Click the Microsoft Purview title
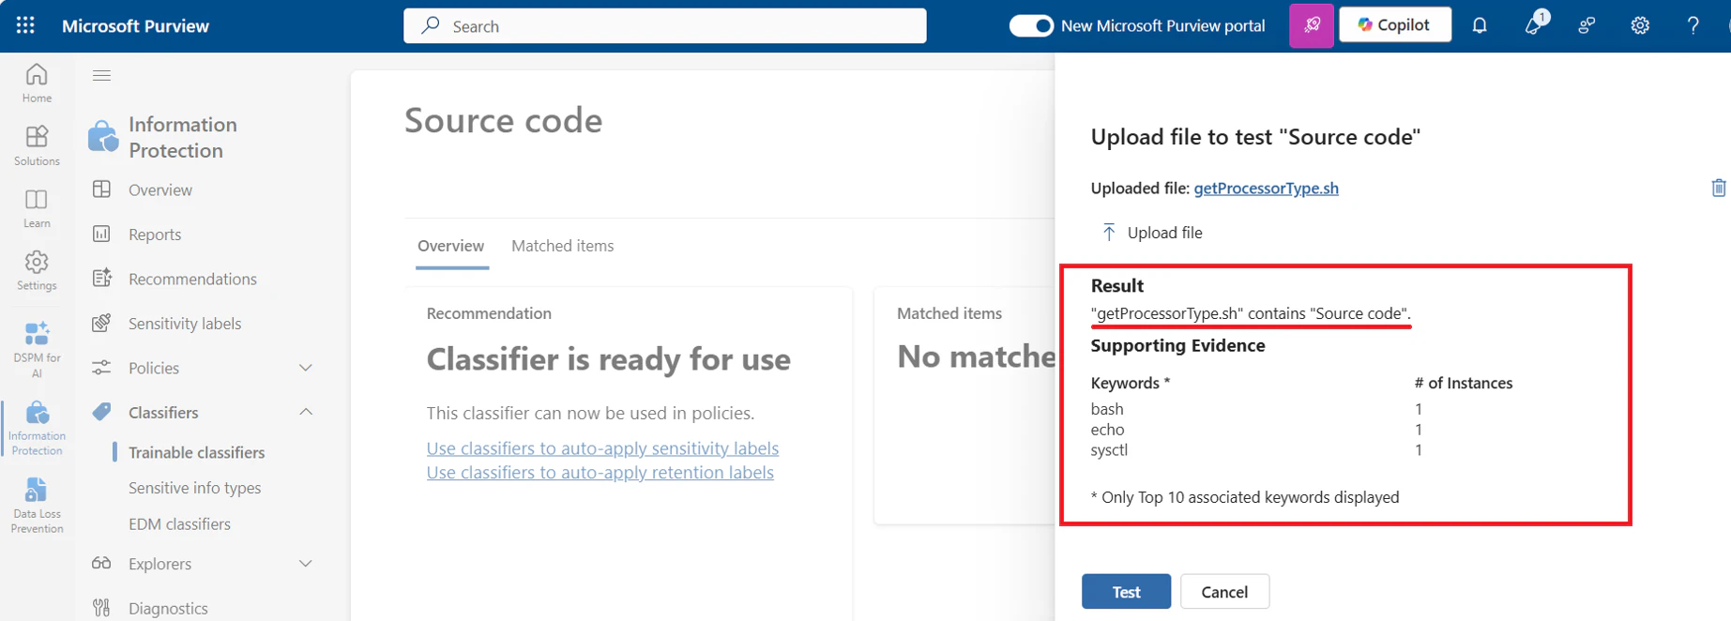Screen dimensions: 1731x621 tap(135, 25)
